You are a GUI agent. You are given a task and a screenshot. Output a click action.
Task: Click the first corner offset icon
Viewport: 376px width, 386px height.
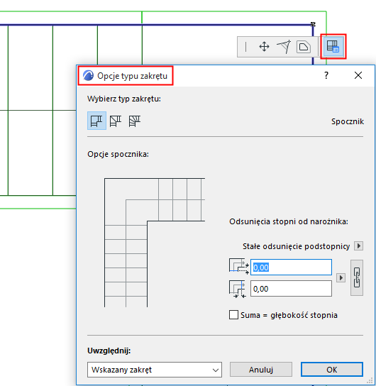click(x=239, y=266)
